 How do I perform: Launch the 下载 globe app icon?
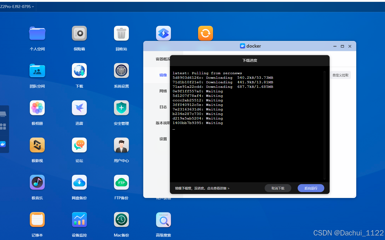[x=79, y=71]
